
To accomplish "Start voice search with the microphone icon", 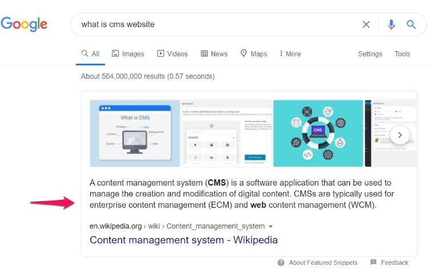I will click(391, 24).
